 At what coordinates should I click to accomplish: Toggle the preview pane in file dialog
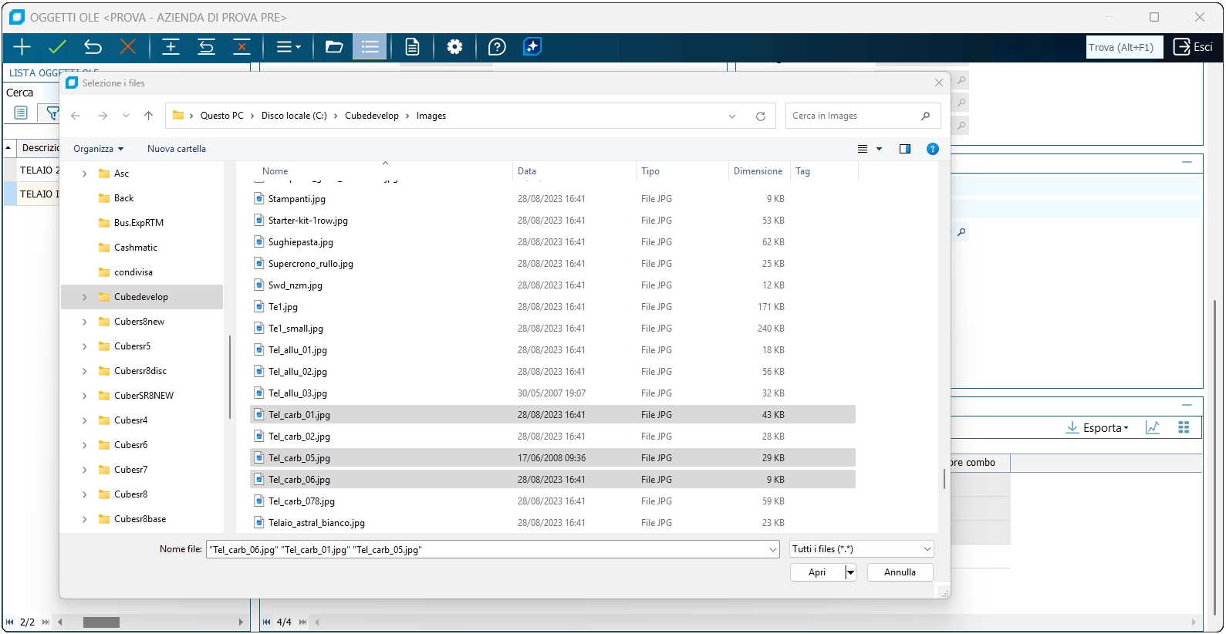(x=905, y=149)
